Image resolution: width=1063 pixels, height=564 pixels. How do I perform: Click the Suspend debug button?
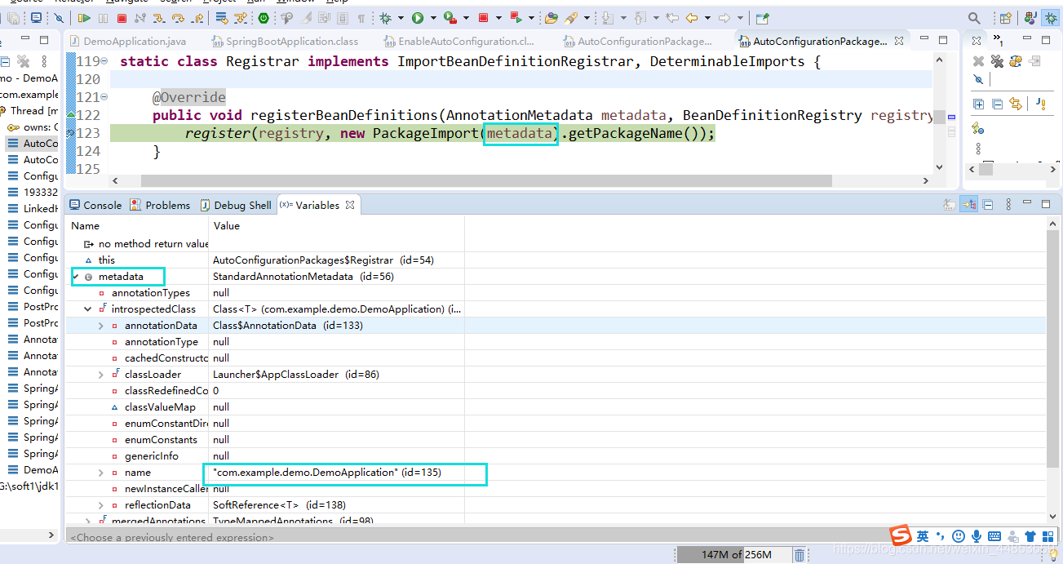click(104, 18)
